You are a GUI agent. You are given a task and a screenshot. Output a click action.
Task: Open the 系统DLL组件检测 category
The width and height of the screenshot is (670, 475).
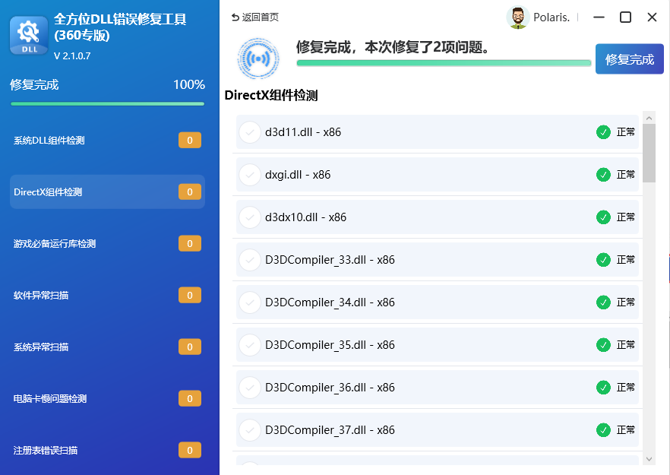[49, 141]
